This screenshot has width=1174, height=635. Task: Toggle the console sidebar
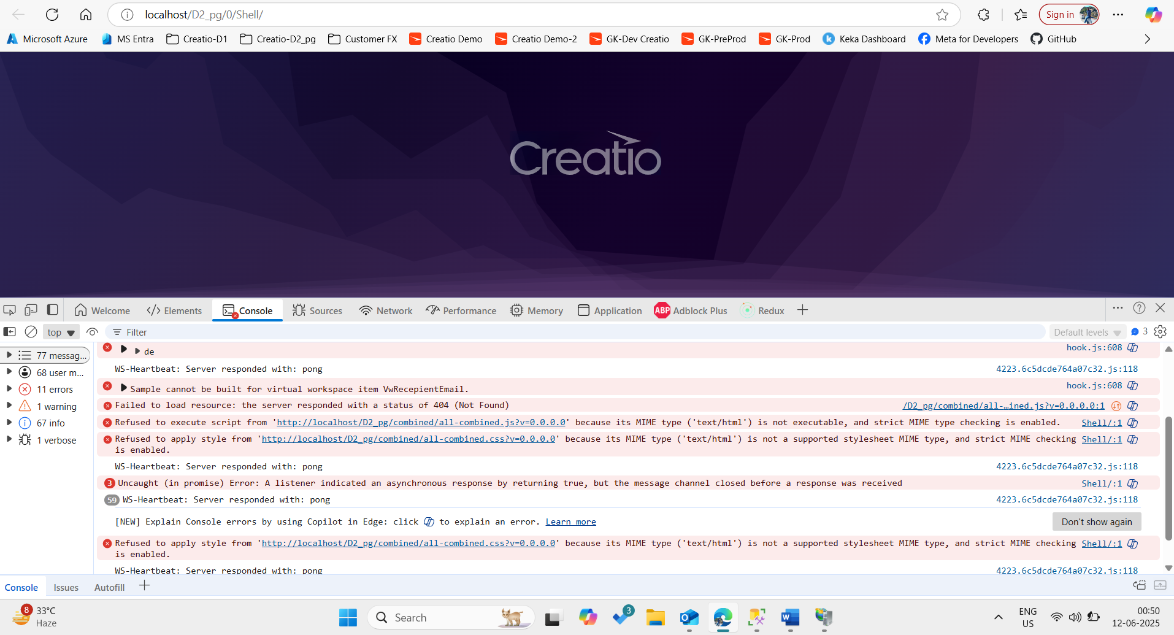coord(10,332)
